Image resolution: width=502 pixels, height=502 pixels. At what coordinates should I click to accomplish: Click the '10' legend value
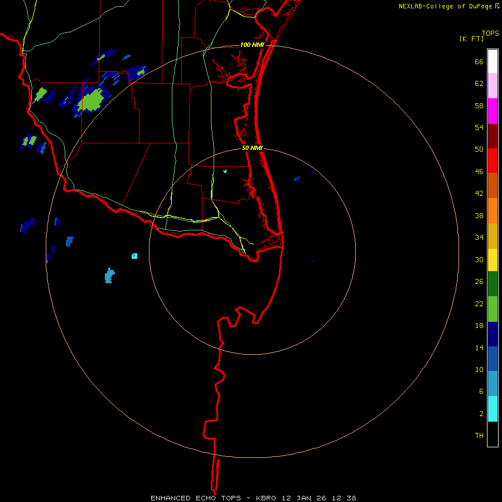click(479, 369)
